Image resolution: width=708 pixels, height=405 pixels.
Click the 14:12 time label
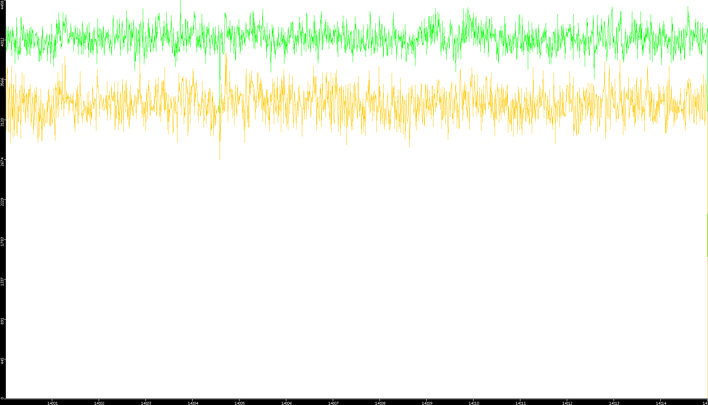tap(567, 403)
